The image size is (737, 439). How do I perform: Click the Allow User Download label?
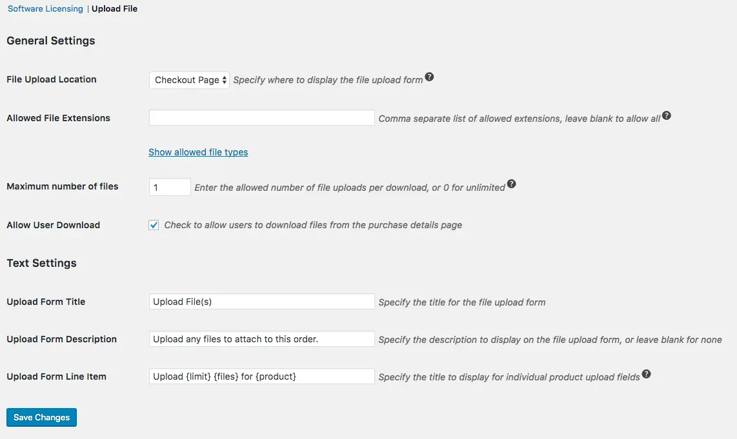pos(53,225)
